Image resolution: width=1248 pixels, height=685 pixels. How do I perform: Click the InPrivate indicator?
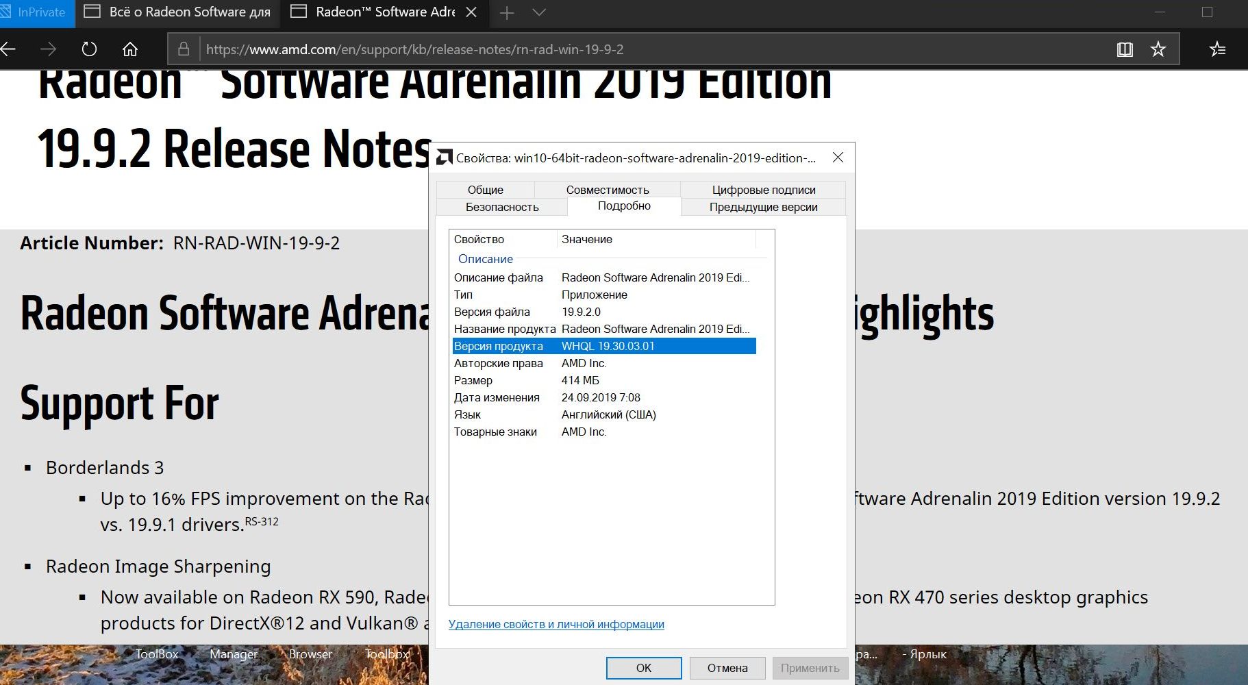tap(37, 12)
